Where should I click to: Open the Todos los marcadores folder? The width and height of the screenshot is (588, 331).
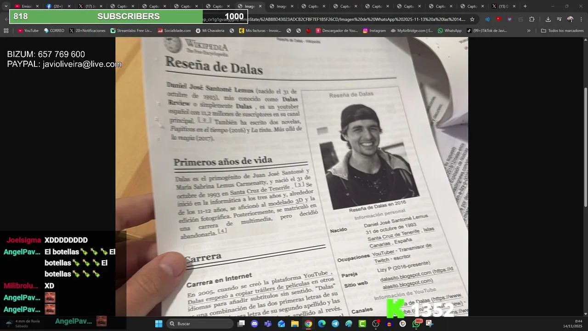(562, 31)
